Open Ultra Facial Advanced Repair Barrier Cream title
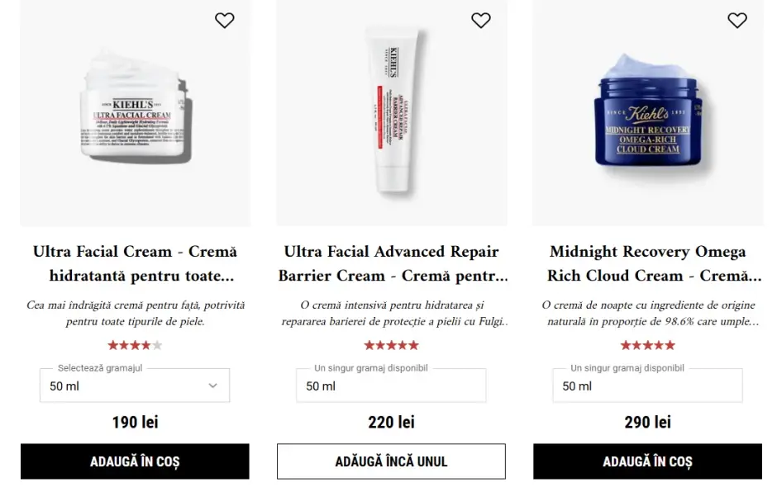Screen dimensions: 777x492 click(x=393, y=263)
